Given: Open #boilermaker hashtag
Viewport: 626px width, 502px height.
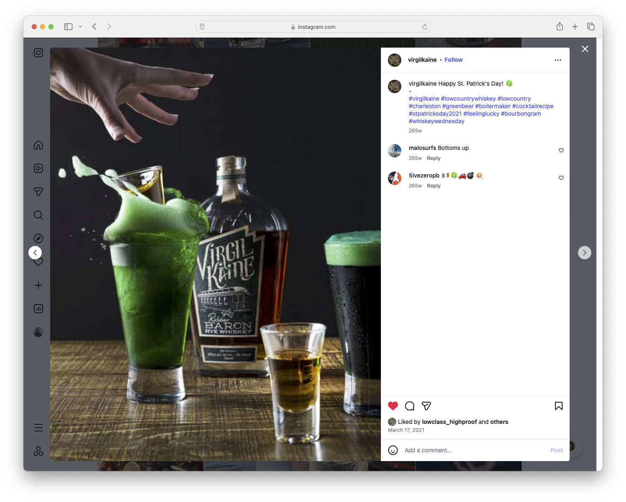Looking at the screenshot, I should pos(493,106).
